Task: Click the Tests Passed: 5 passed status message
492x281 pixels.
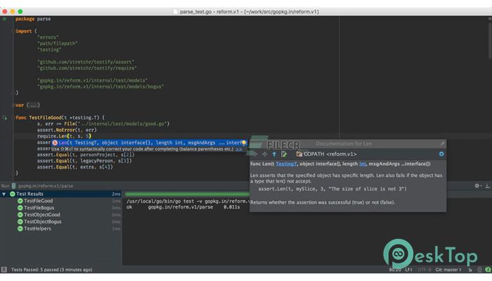Action: (x=52, y=269)
